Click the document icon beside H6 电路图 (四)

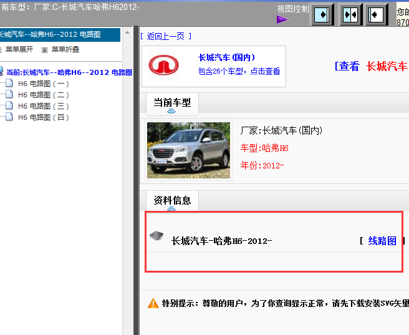pos(9,117)
